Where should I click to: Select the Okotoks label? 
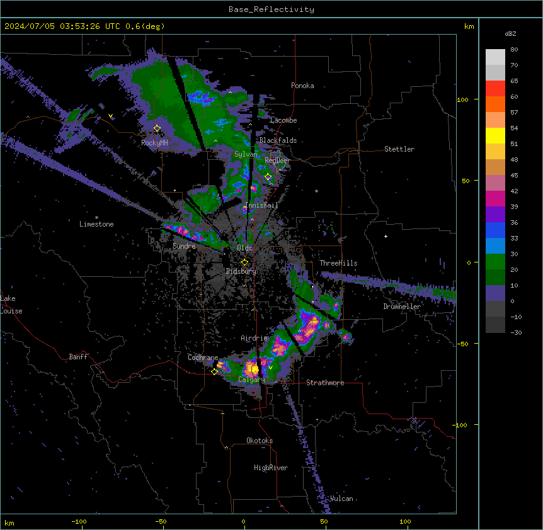(260, 441)
